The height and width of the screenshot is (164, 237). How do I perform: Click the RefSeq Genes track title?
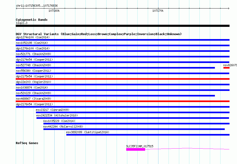point(27,143)
